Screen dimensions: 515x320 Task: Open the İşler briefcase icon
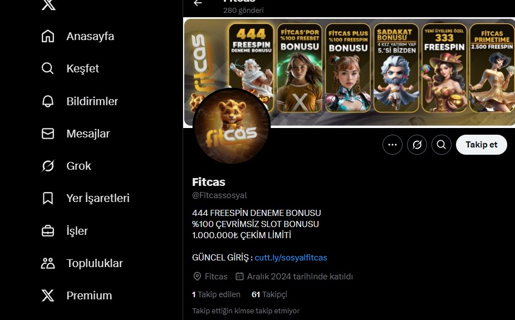pos(48,231)
